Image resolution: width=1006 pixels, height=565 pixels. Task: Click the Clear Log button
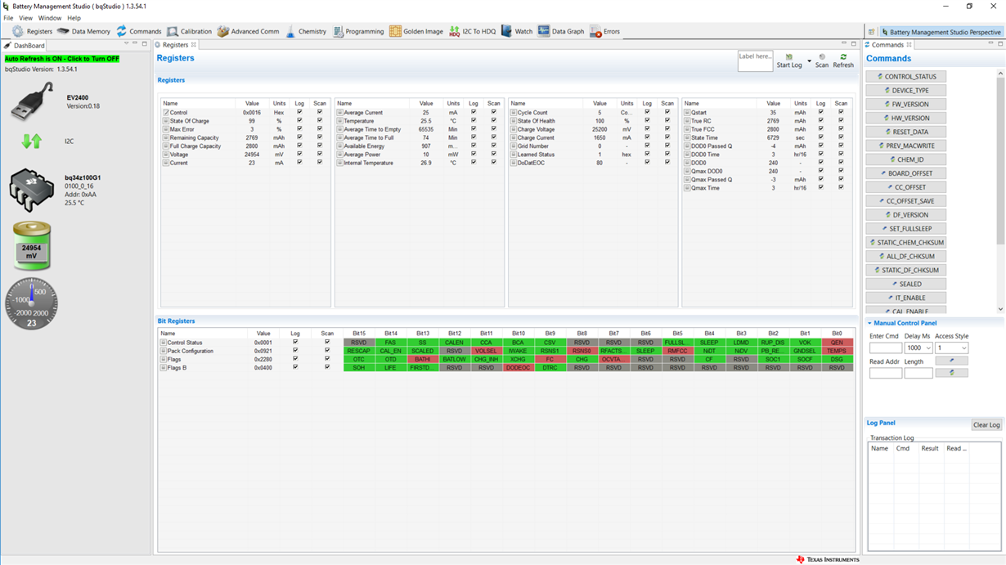(986, 424)
